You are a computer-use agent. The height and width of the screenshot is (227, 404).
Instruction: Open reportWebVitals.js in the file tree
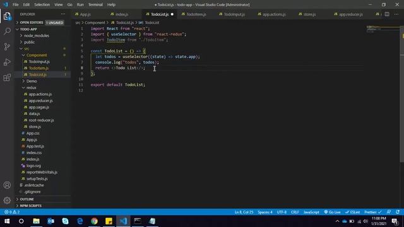[x=42, y=172]
